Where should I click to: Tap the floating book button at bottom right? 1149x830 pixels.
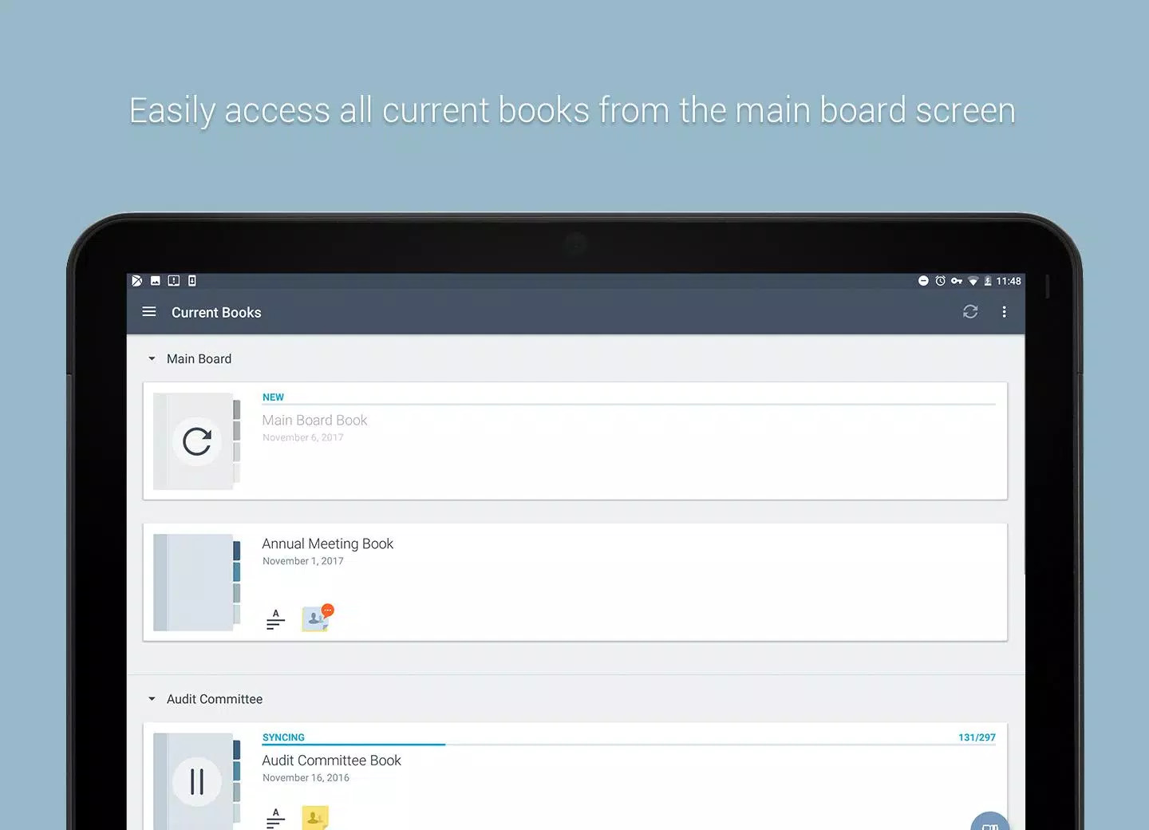click(x=990, y=822)
